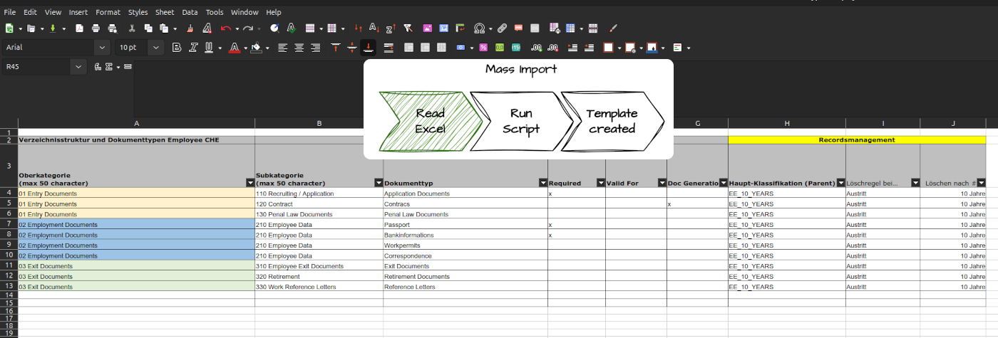Insert a comment with the speech bubble icon
The width and height of the screenshot is (998, 338).
coord(518,28)
